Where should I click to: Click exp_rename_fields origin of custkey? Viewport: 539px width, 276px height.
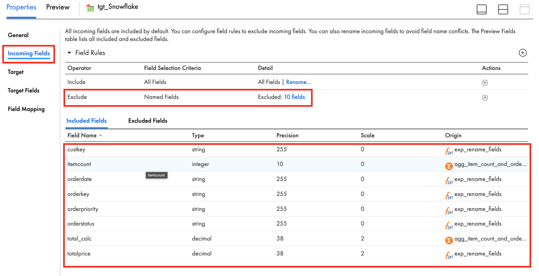tap(478, 149)
